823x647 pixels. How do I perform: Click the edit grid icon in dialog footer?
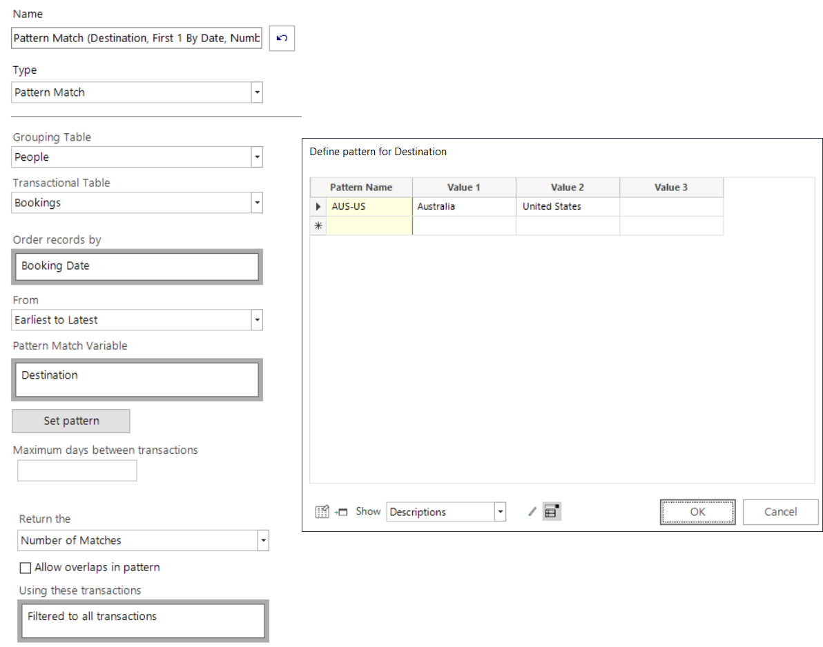322,512
